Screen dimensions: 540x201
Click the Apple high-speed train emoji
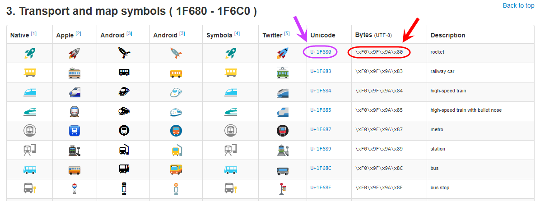tap(75, 92)
